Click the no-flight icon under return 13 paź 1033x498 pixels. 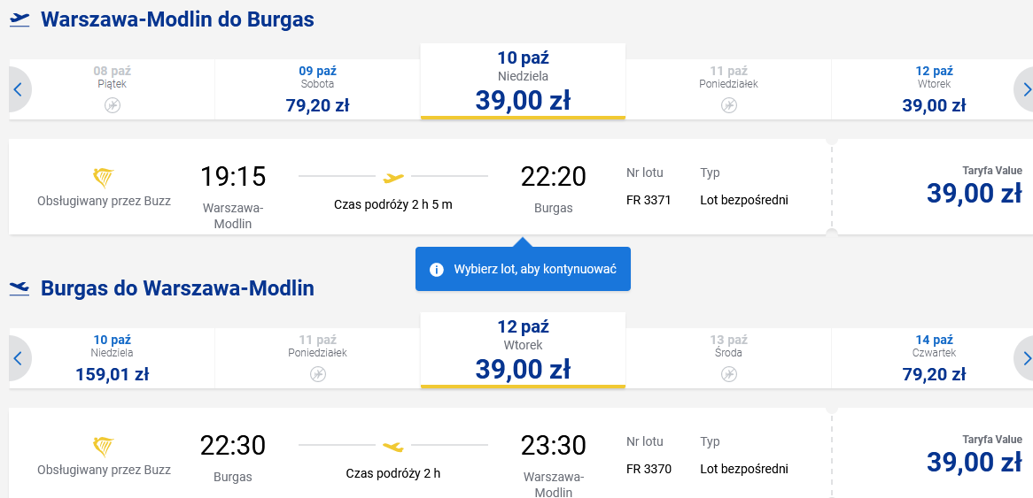point(728,373)
